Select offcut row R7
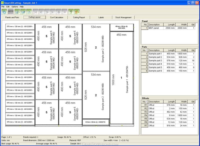Viewport: 200px width, 146px height. tap(168, 125)
